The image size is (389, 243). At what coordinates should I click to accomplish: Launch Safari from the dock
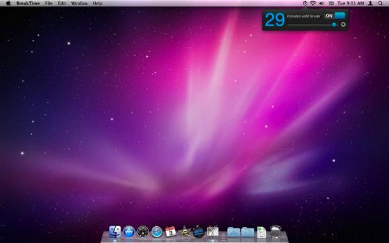pos(157,232)
